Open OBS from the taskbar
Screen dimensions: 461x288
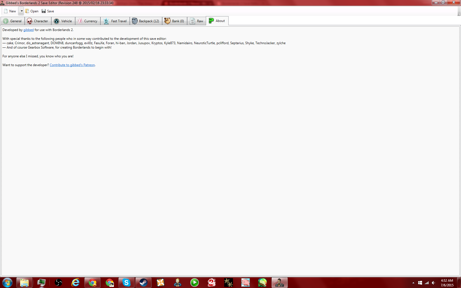tap(58, 283)
